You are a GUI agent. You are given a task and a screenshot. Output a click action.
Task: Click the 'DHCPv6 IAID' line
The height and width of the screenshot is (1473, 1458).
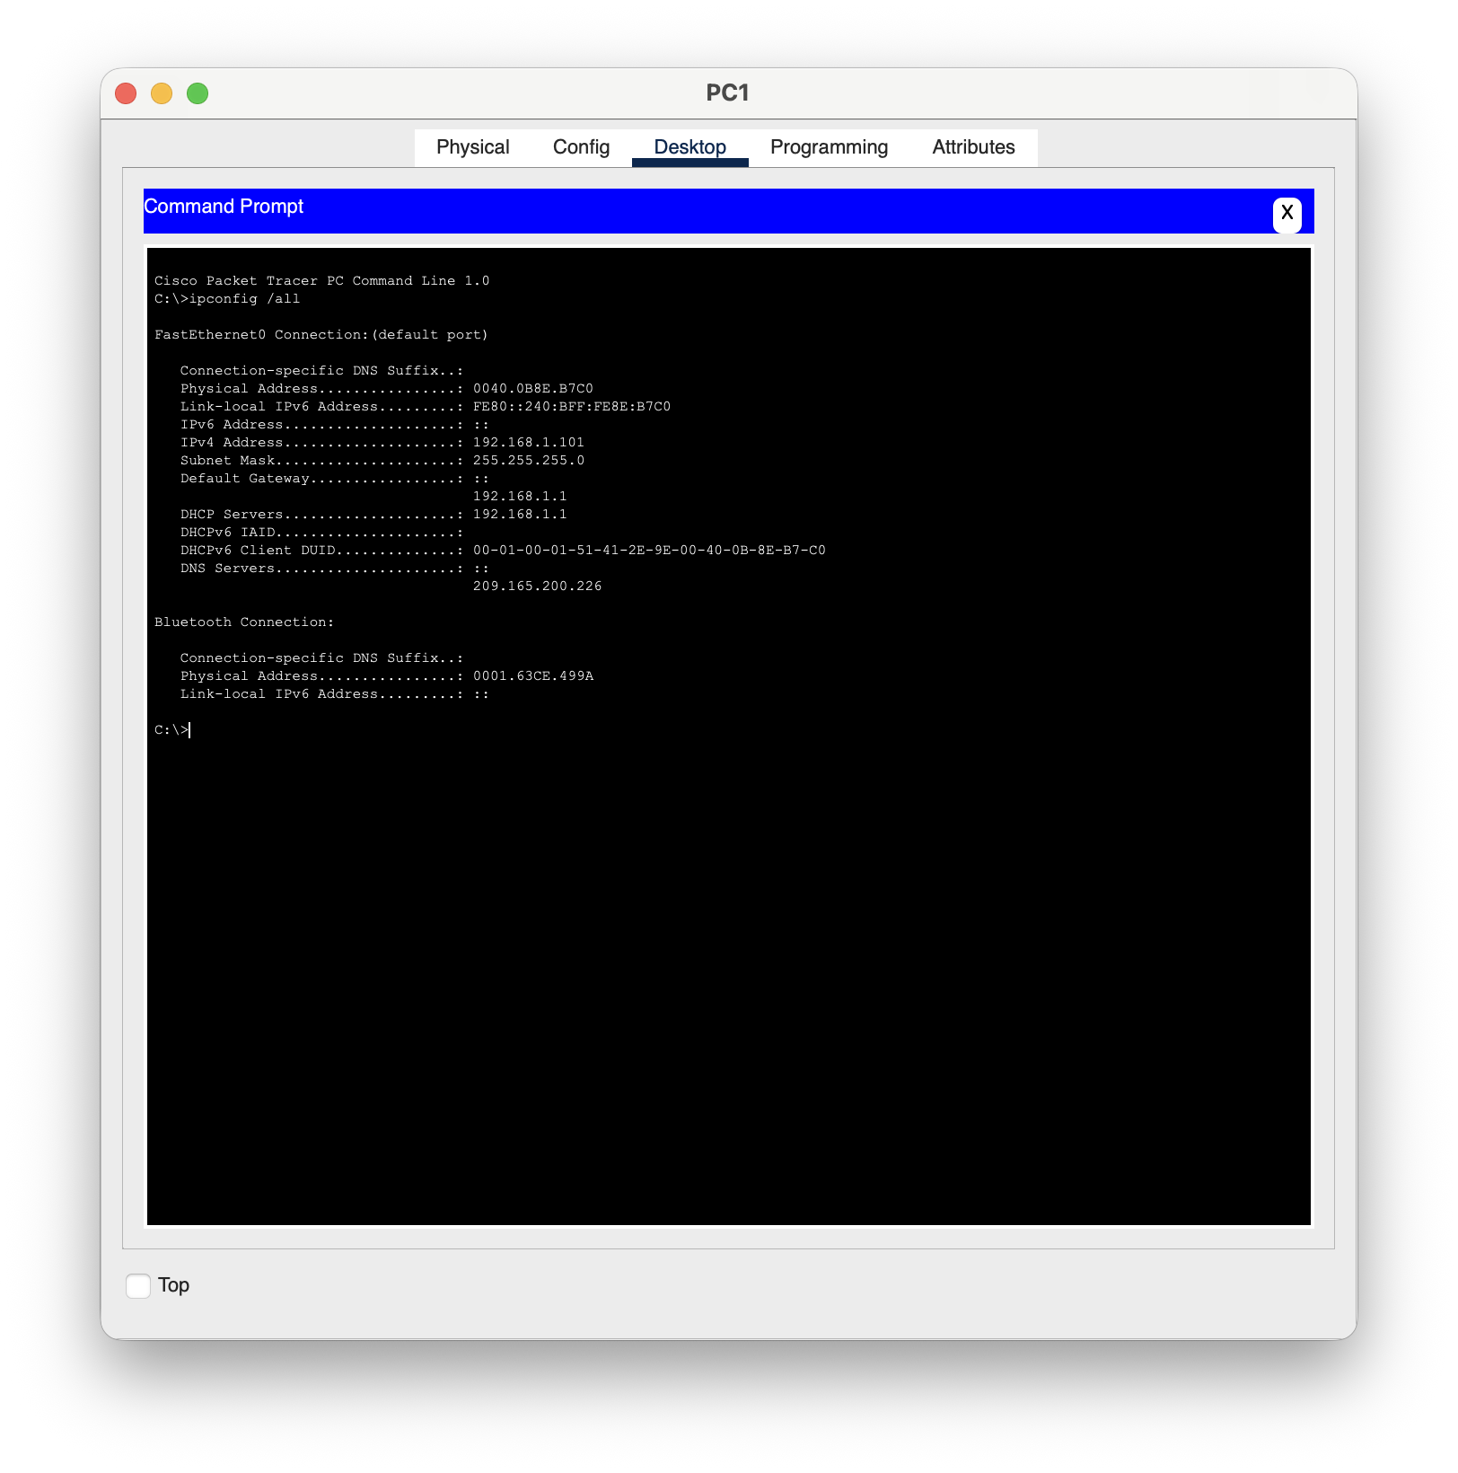[321, 533]
